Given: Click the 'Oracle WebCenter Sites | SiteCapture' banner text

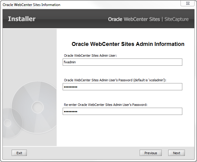Looking at the screenshot, I should click(x=148, y=19).
